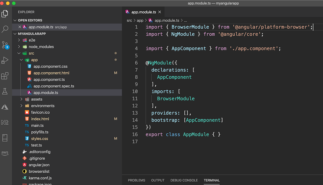This screenshot has width=323, height=185.
Task: Switch to the TERMINAL panel tab
Action: tap(212, 180)
